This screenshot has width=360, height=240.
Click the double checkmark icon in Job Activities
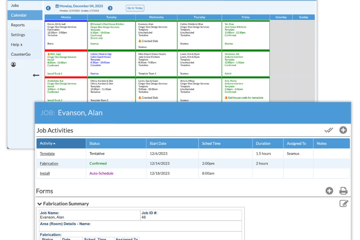tap(329, 130)
